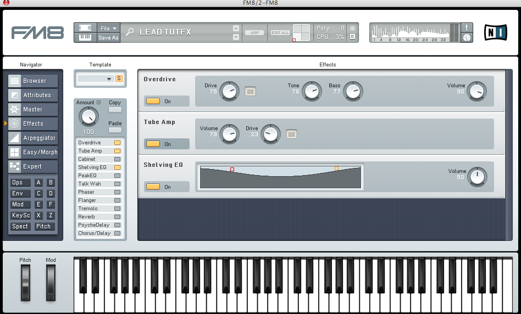
Task: Enable Phaser in the effects list
Action: [117, 192]
